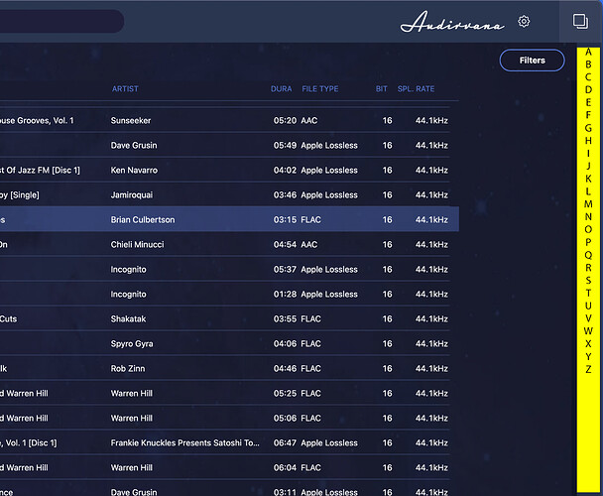Select Incognito track lasting 05:37
This screenshot has height=496, width=603.
coord(224,269)
